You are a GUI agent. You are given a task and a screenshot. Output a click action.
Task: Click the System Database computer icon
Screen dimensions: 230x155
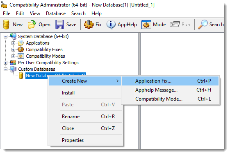click(x=13, y=36)
